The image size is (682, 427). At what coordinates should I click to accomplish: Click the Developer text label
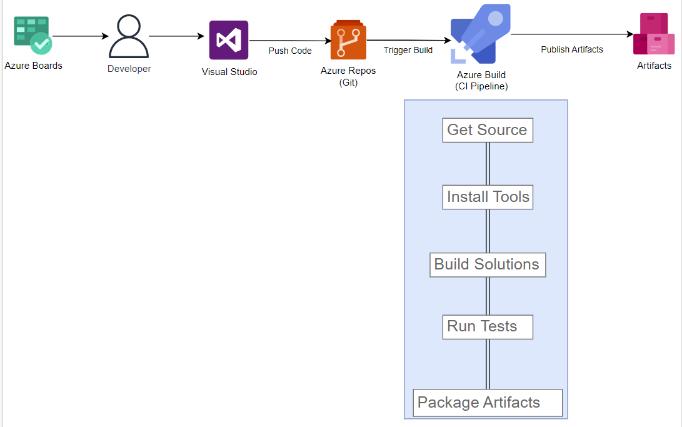(129, 69)
